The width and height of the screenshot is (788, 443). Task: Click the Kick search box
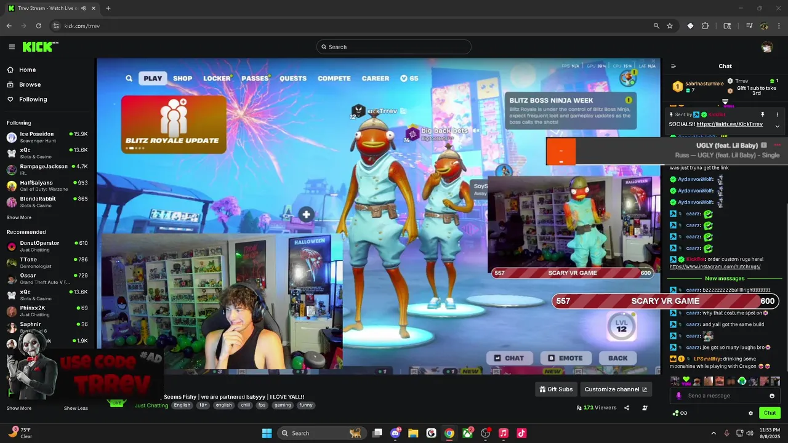[394, 47]
